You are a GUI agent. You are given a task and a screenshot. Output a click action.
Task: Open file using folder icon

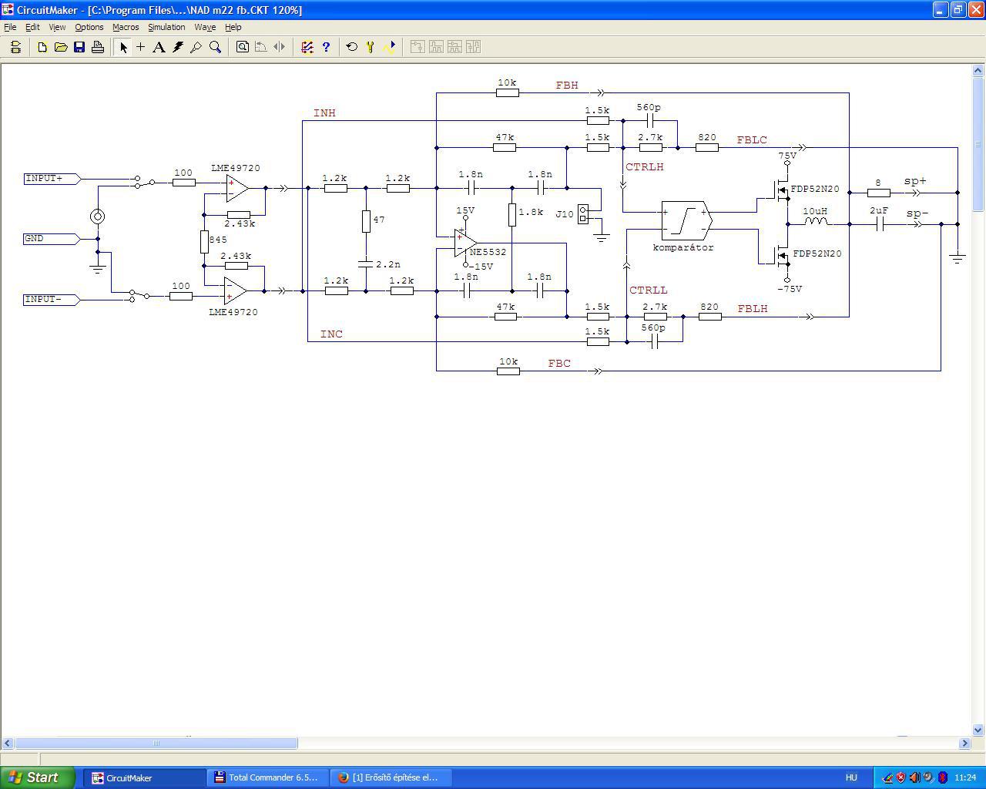[x=60, y=47]
